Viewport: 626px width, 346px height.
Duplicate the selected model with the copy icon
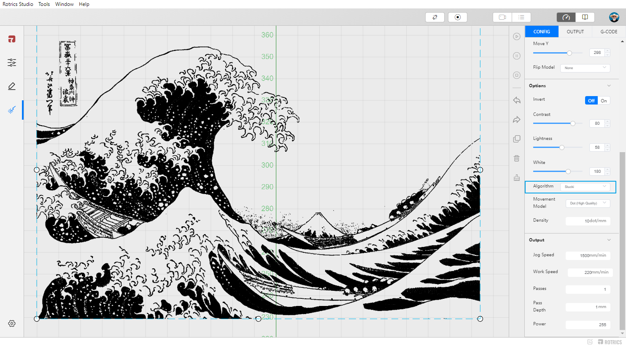click(x=517, y=139)
